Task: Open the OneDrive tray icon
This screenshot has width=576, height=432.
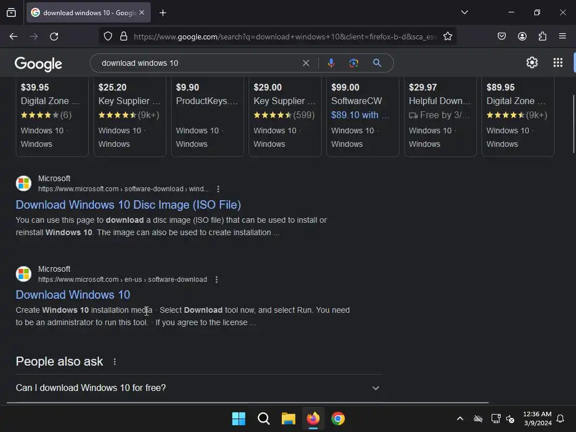Action: point(478,418)
